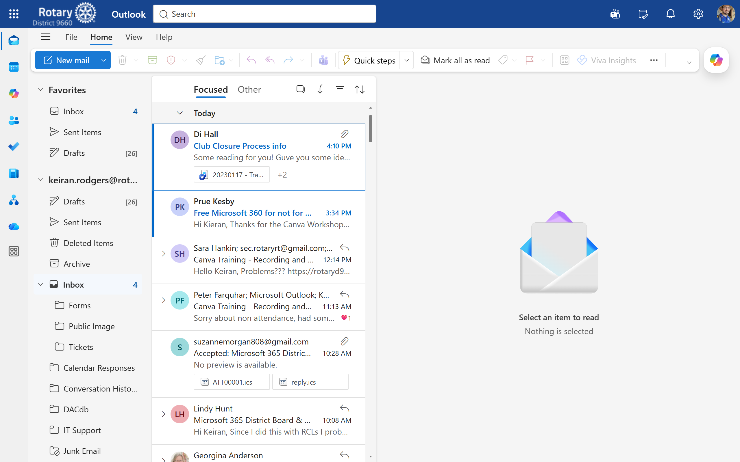Open OneDrive cloud icon in app rail
Viewport: 740px width, 462px height.
point(14,226)
